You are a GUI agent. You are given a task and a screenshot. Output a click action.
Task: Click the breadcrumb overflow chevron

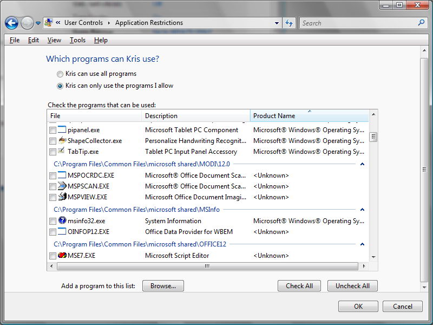[58, 23]
